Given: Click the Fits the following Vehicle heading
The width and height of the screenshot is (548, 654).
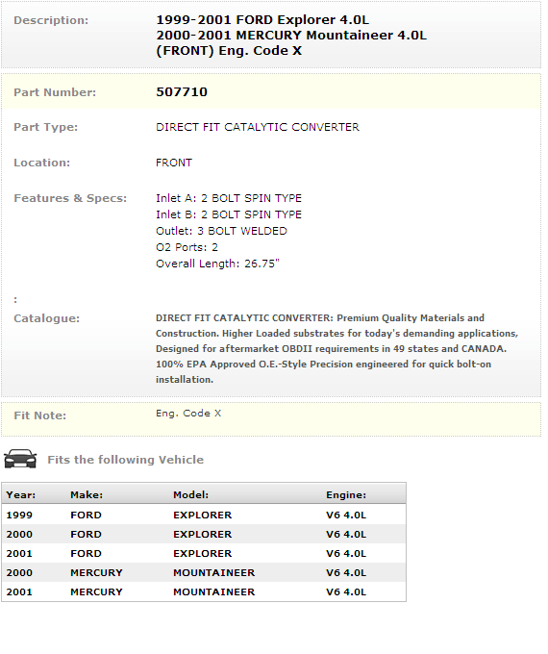Looking at the screenshot, I should click(x=126, y=460).
